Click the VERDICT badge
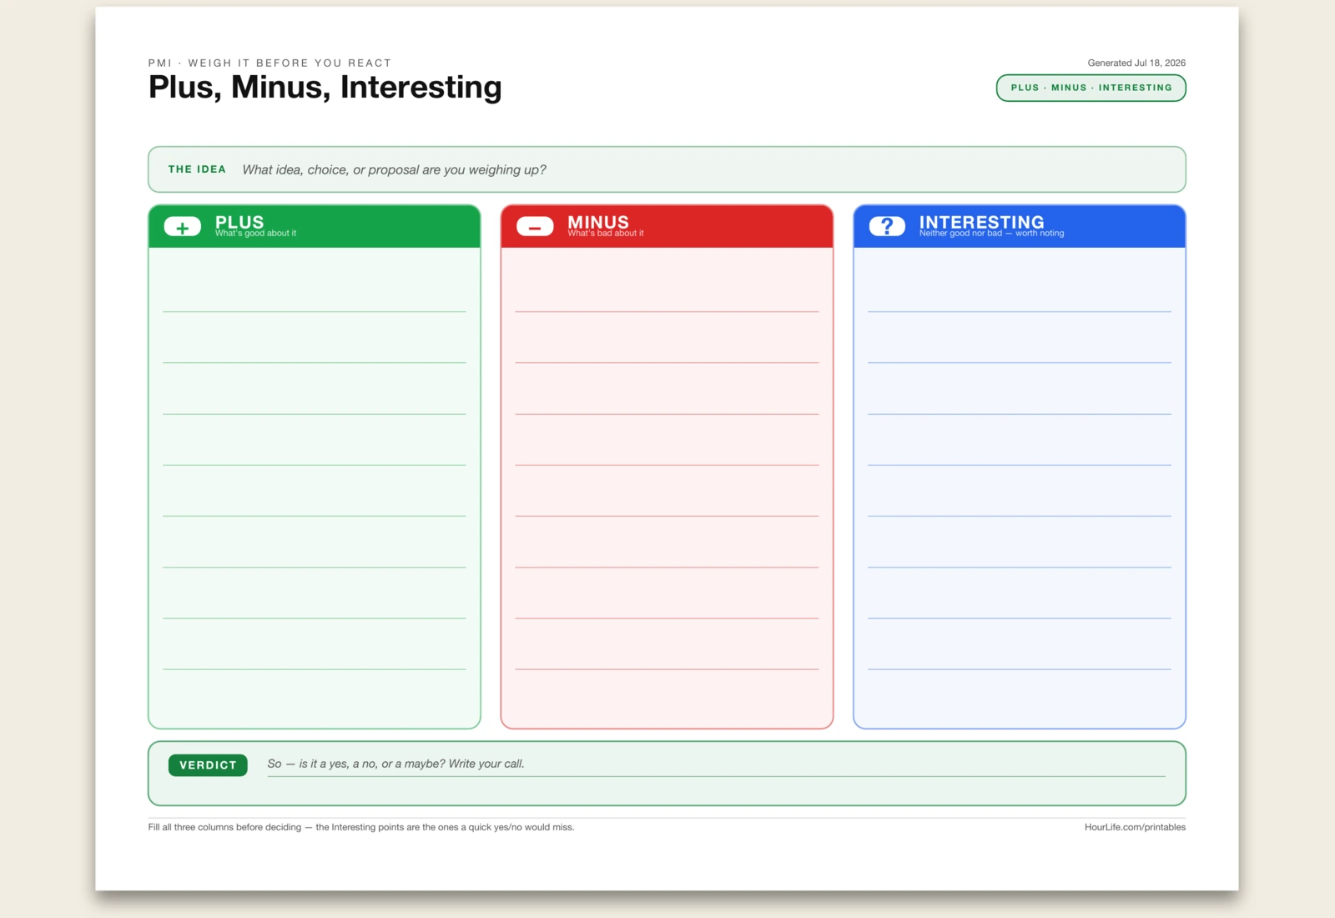 pyautogui.click(x=208, y=765)
